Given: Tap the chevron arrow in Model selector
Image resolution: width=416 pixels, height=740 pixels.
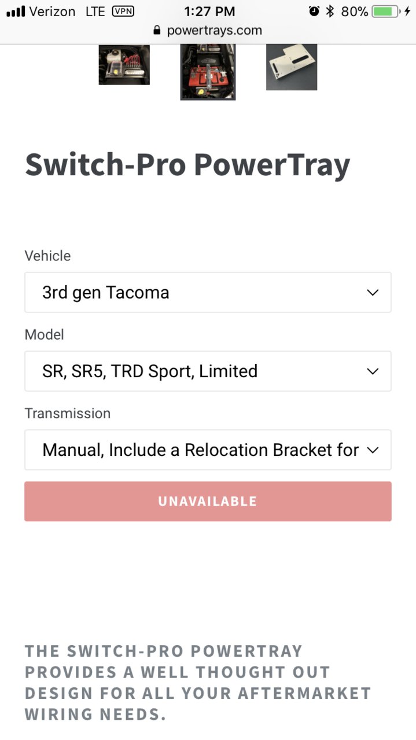Looking at the screenshot, I should tap(373, 371).
